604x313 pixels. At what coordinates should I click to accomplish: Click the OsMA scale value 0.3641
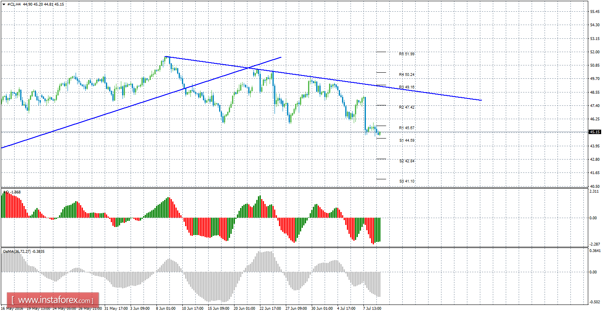coord(595,251)
